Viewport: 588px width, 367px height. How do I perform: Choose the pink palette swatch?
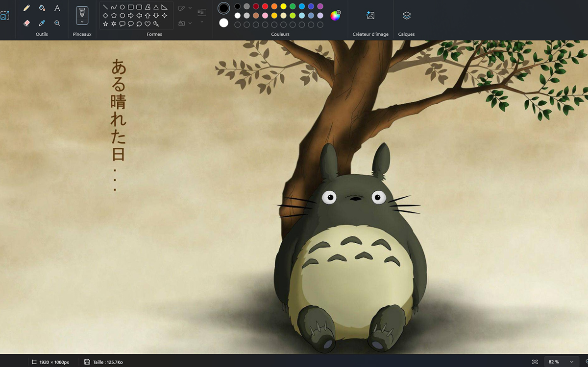pos(265,16)
